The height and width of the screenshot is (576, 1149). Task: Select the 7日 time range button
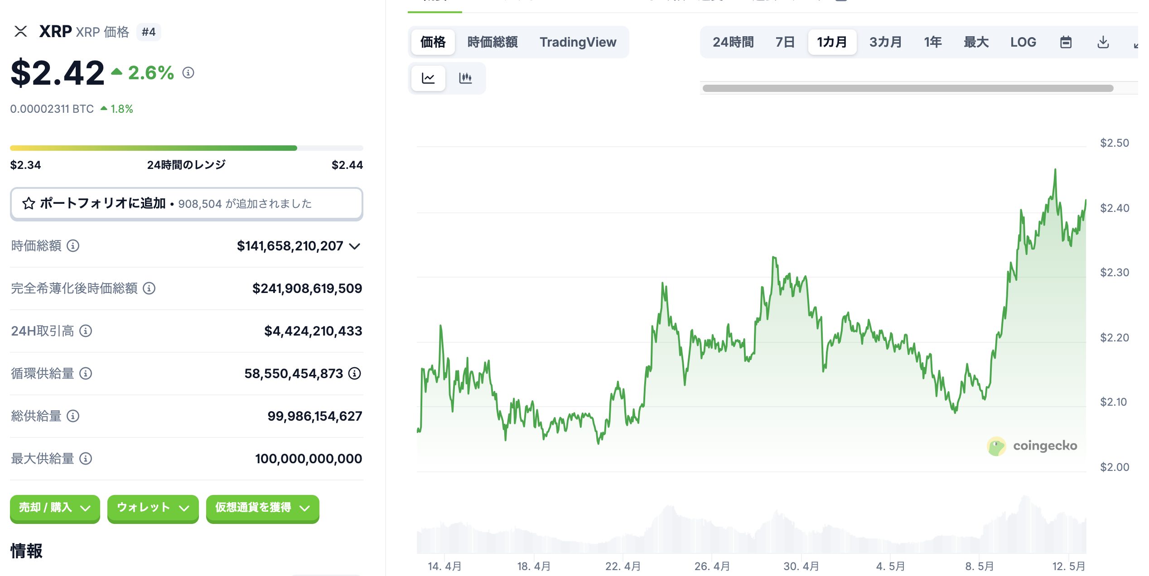click(785, 42)
